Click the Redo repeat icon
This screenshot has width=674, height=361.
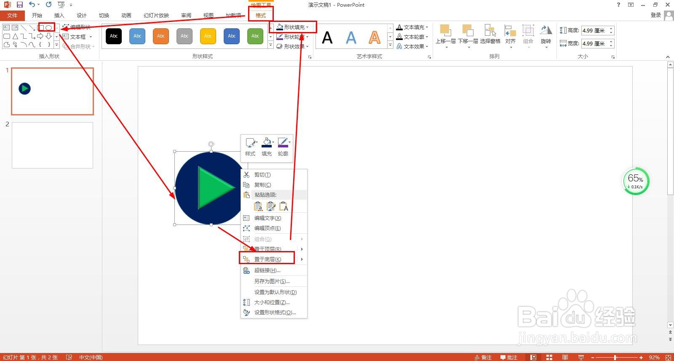tap(48, 5)
